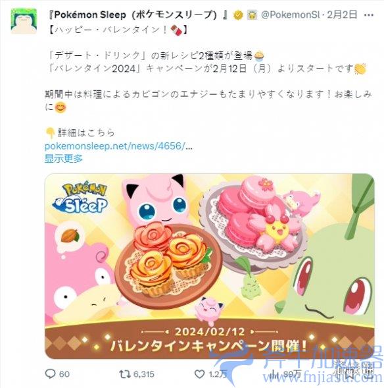Click the gold verified badge icon
Viewport: 384px width, 388px height.
pos(238,15)
